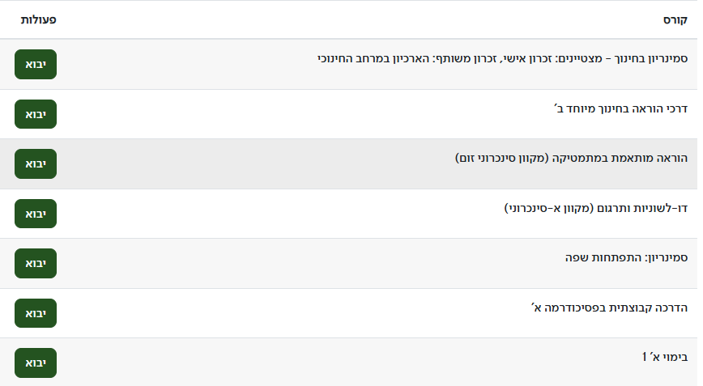Click the title הוראה מותאמת במתמטיקה (מקוון סינכרוני זום)
The height and width of the screenshot is (386, 703).
click(571, 159)
